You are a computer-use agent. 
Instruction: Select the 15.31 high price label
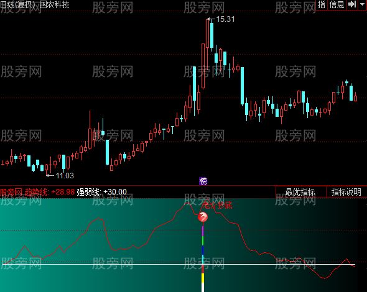225,19
